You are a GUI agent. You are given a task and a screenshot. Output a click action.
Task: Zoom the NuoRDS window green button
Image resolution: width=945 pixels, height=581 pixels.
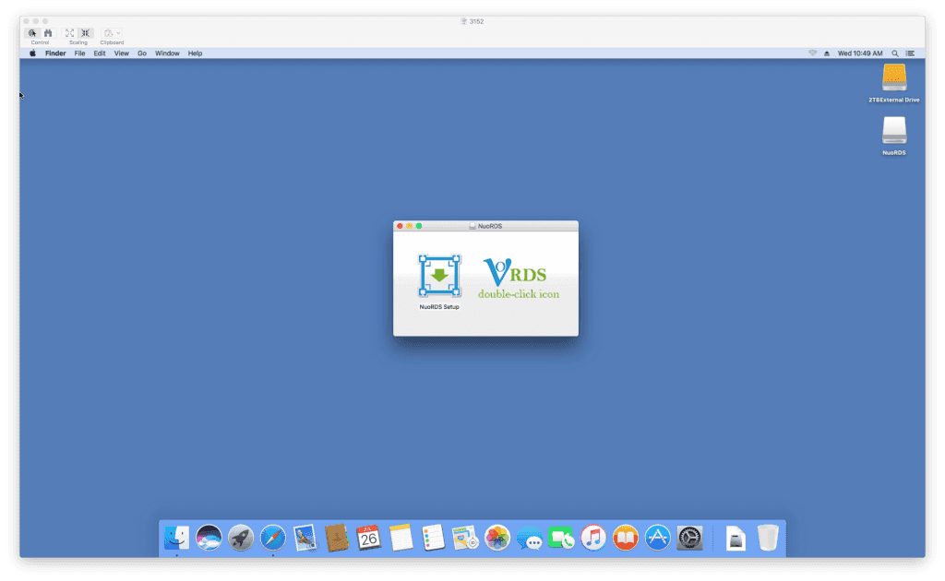tap(419, 226)
